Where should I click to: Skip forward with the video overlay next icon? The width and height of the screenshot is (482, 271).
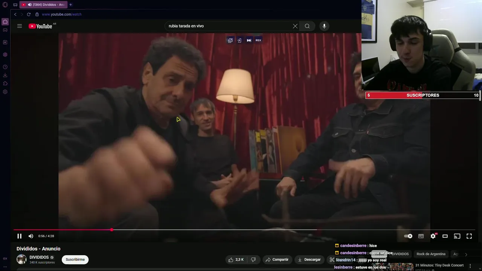pyautogui.click(x=249, y=40)
